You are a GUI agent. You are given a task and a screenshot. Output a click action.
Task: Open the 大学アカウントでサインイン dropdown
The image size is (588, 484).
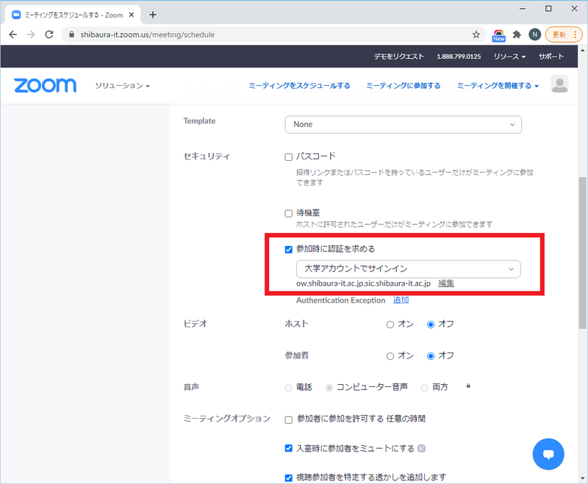coord(409,269)
